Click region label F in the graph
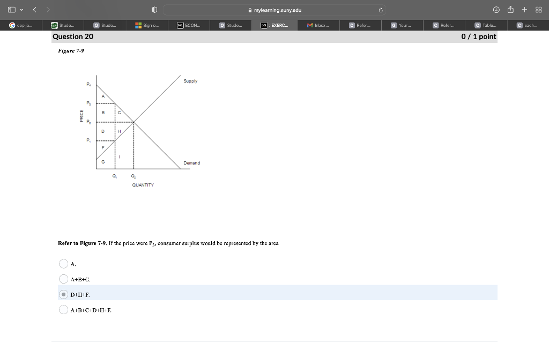The height and width of the screenshot is (343, 549). point(103,148)
